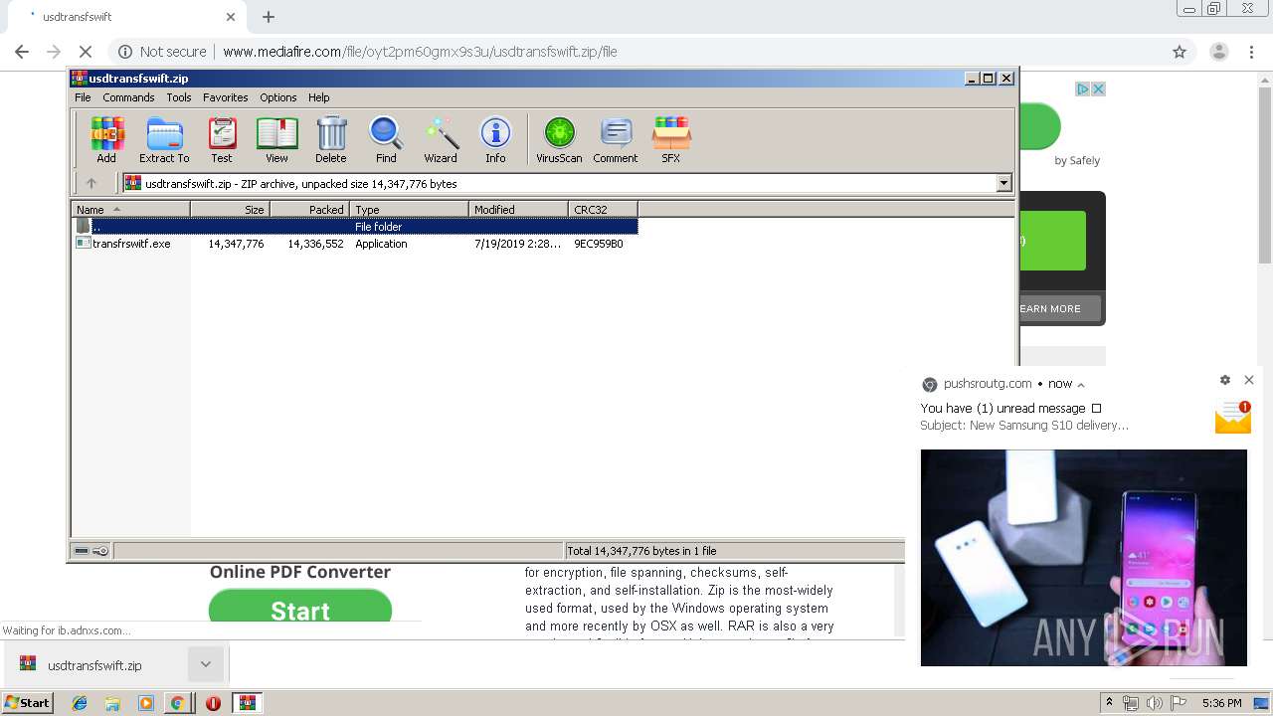Click the Extract To toolbar icon
The width and height of the screenshot is (1273, 716).
[164, 140]
